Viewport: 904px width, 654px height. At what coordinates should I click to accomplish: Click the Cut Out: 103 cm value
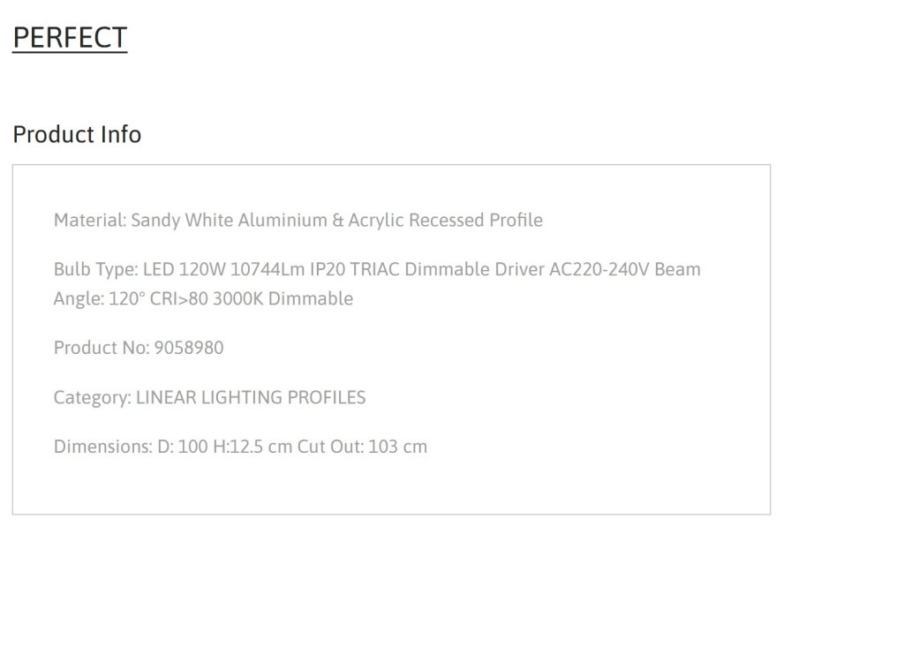(362, 447)
